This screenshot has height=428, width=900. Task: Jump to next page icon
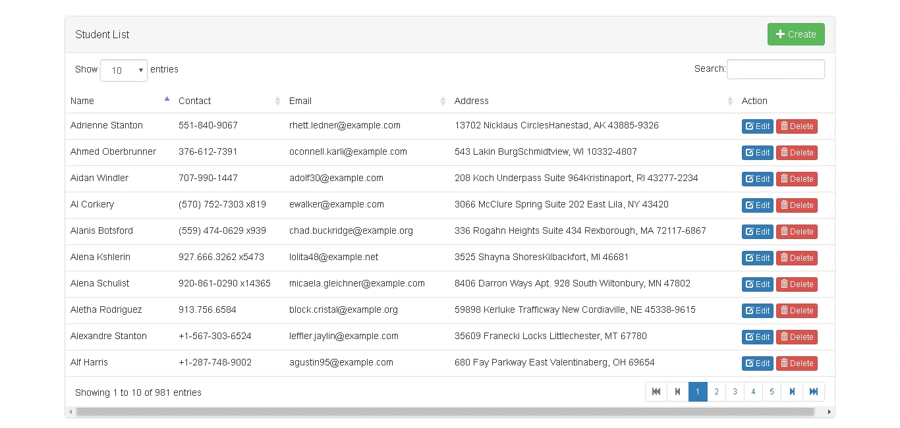pos(792,392)
